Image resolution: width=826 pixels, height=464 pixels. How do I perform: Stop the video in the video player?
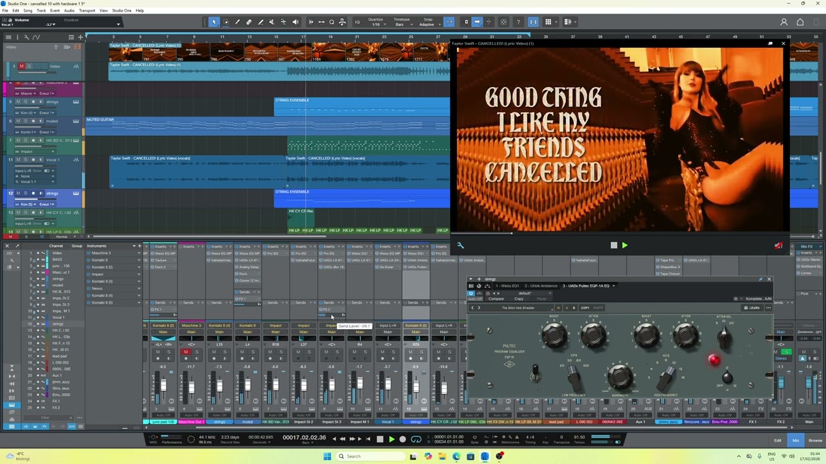click(614, 246)
